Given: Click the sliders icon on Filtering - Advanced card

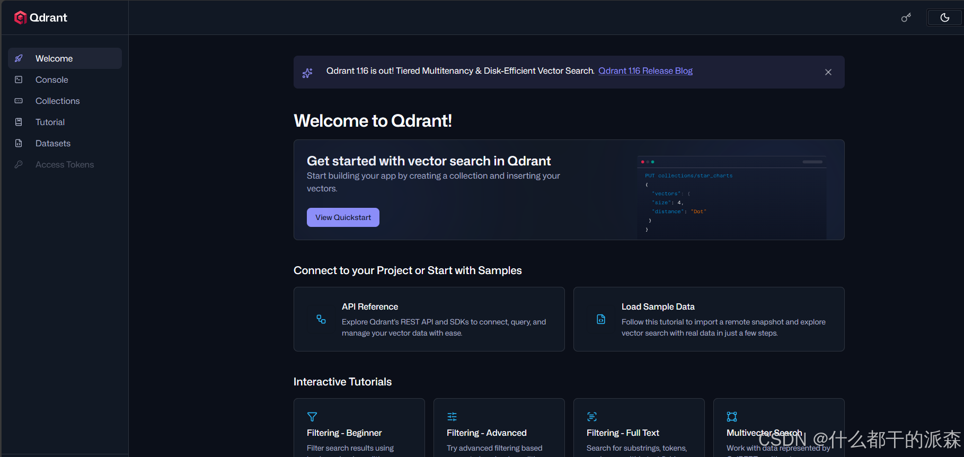Looking at the screenshot, I should 452,417.
